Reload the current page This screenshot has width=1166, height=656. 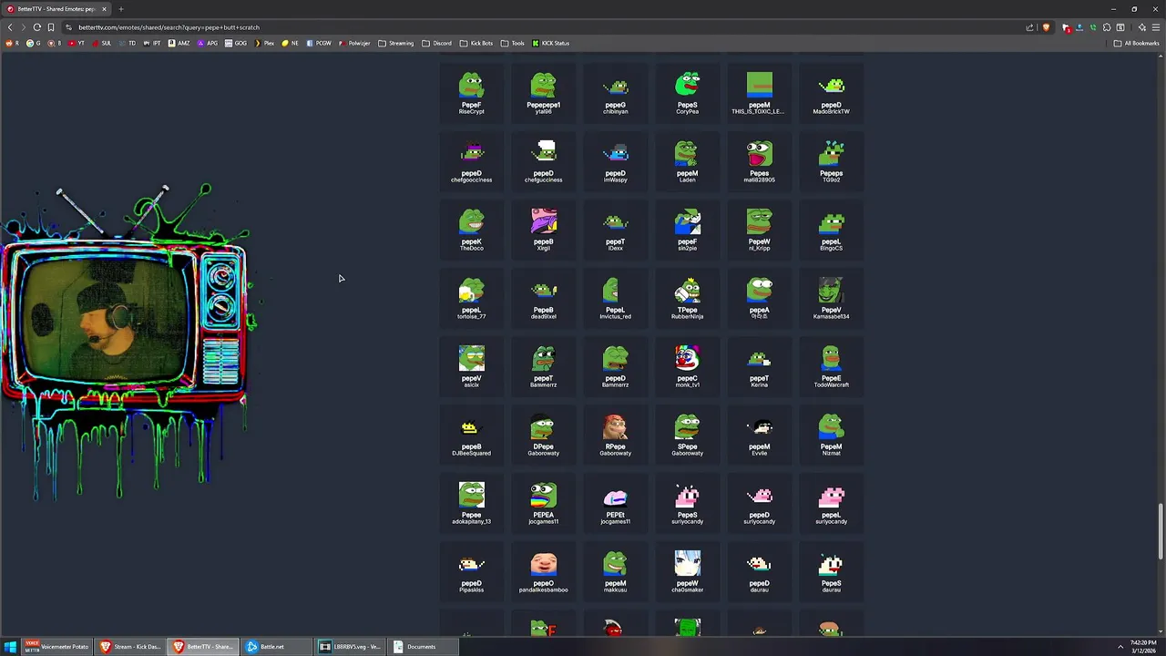tap(36, 27)
